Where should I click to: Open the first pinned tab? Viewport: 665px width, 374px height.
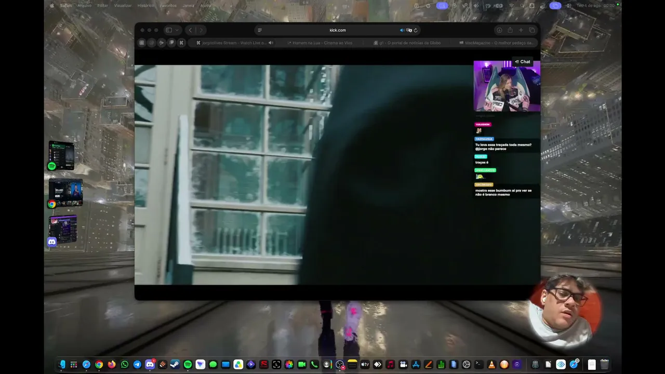pos(142,43)
